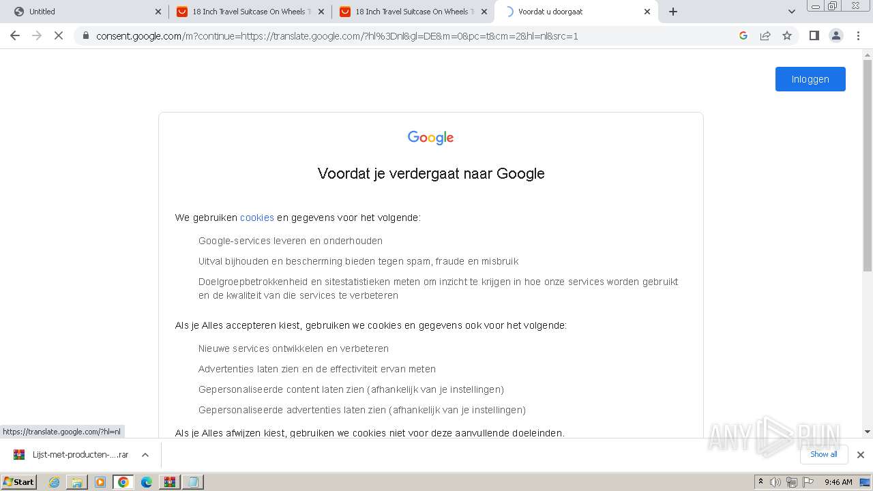This screenshot has width=873, height=491.
Task: Click the Google logo
Action: coord(430,138)
